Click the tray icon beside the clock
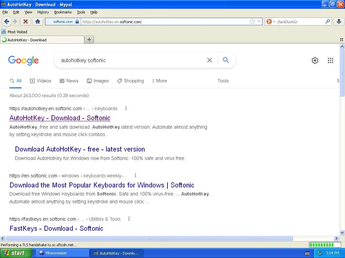Image resolution: width=345 pixels, height=258 pixels. (x=320, y=253)
